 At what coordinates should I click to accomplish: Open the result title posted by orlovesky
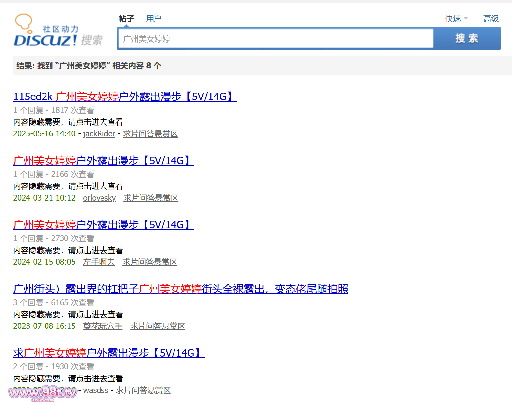point(103,161)
